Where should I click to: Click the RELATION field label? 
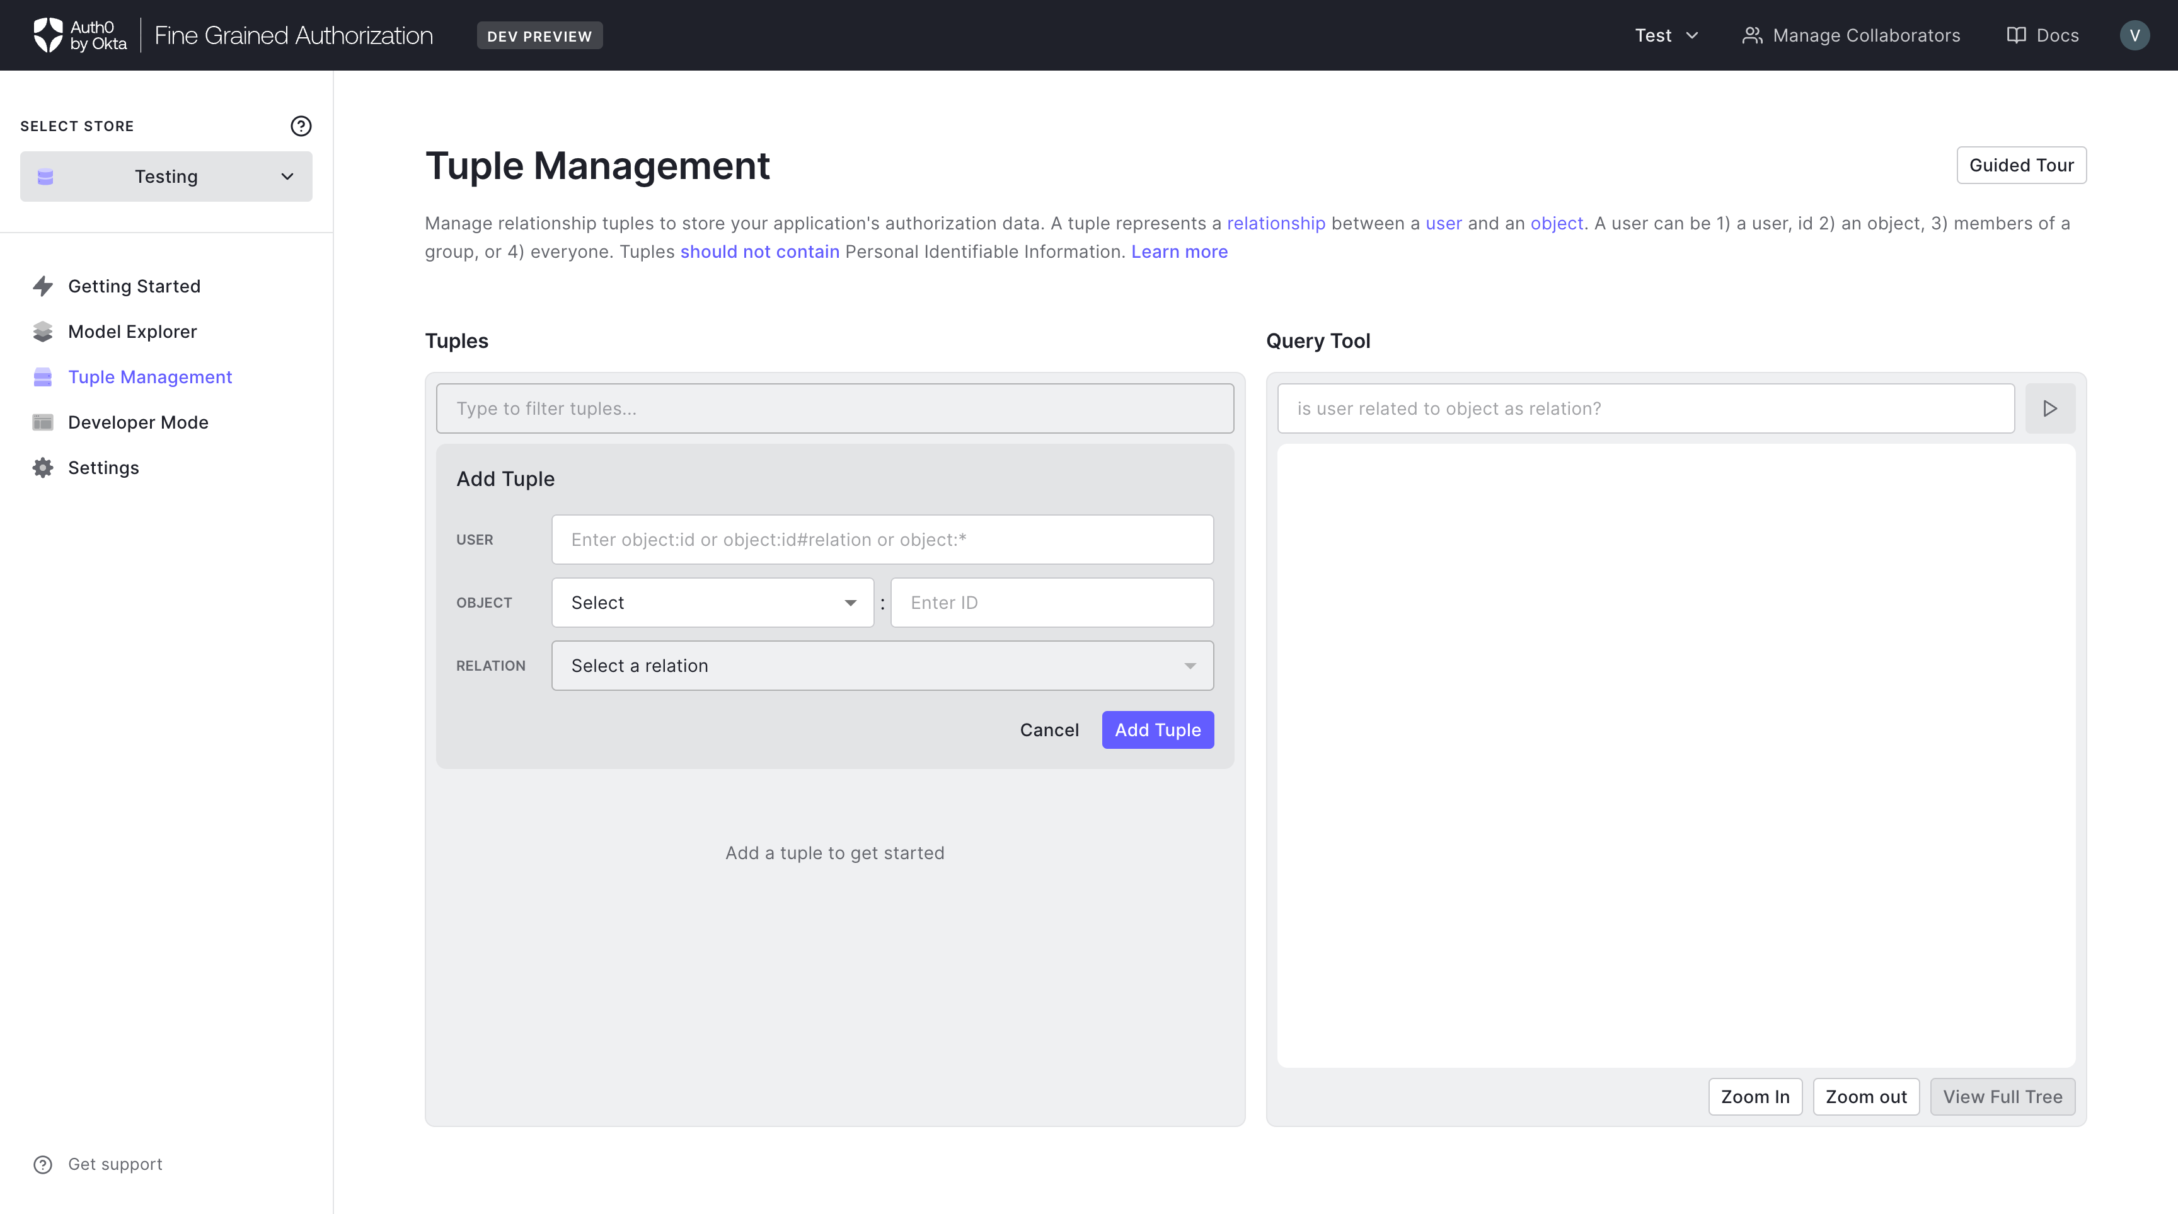point(490,666)
